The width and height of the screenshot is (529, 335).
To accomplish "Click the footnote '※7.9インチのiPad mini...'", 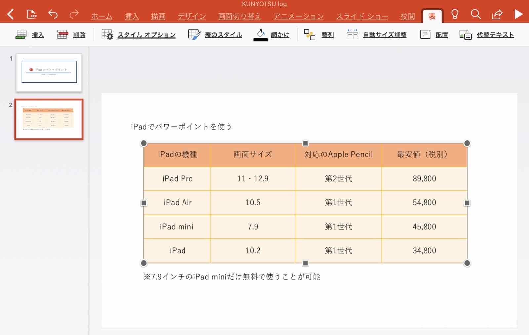I will [x=232, y=277].
